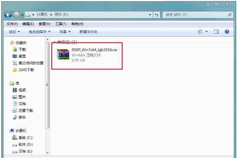Go back with the blue back arrow
This screenshot has width=237, height=158.
pyautogui.click(x=8, y=15)
